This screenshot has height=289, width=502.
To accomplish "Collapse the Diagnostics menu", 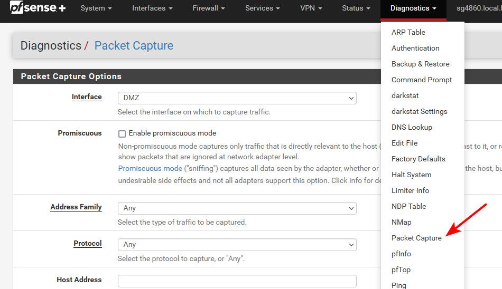I will click(x=413, y=8).
